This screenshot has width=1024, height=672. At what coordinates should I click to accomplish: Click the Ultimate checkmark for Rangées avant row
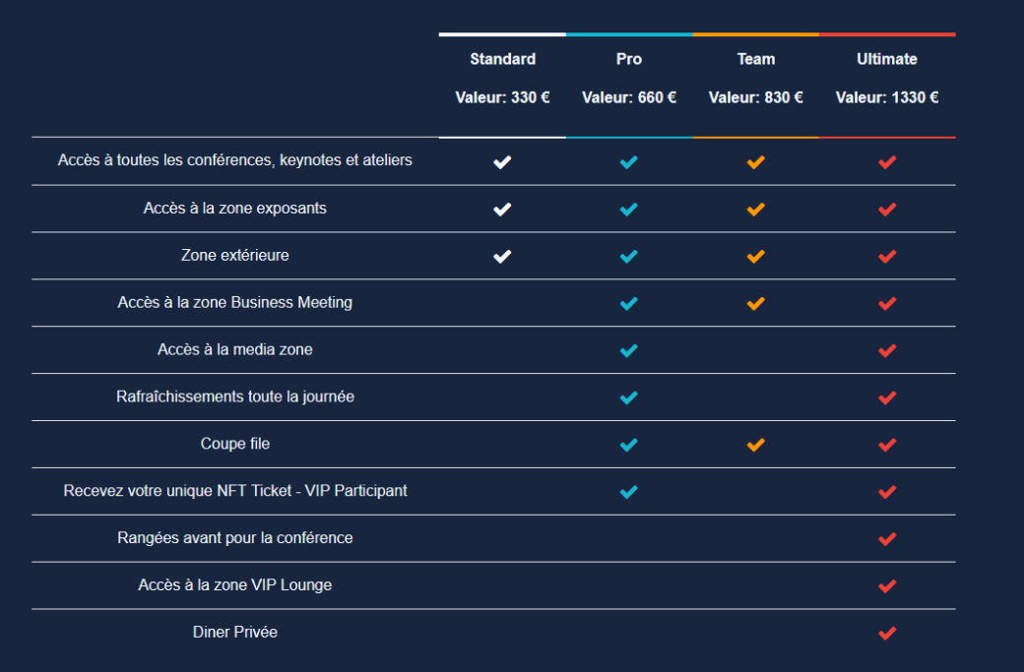point(886,539)
